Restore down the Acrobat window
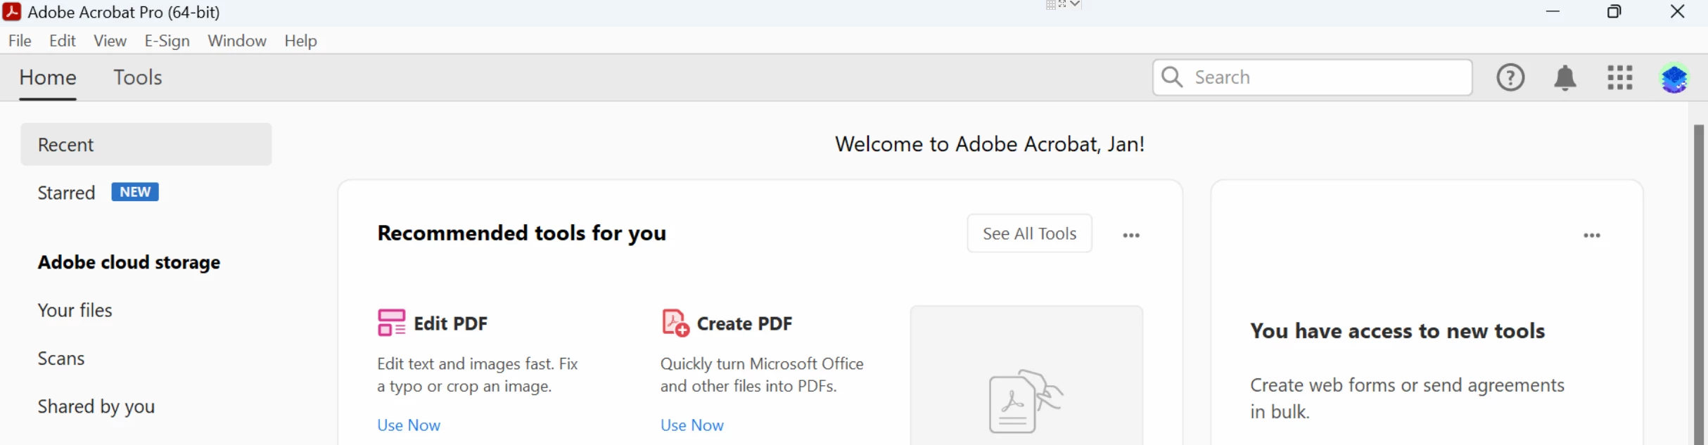Image resolution: width=1708 pixels, height=445 pixels. (x=1614, y=11)
